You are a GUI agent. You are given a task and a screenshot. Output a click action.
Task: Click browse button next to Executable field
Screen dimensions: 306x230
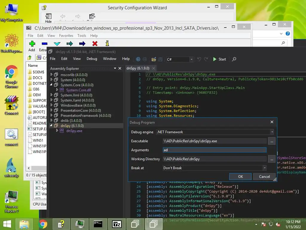pos(272,141)
